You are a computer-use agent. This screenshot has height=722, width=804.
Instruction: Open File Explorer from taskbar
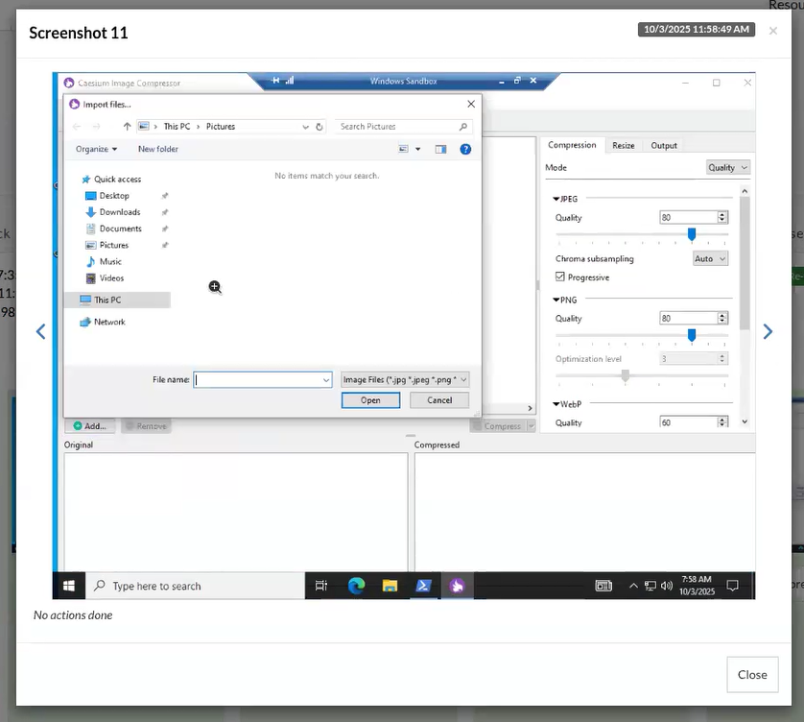click(390, 586)
